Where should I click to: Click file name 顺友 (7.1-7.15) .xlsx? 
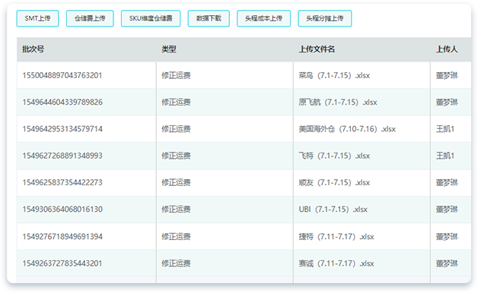pos(334,182)
